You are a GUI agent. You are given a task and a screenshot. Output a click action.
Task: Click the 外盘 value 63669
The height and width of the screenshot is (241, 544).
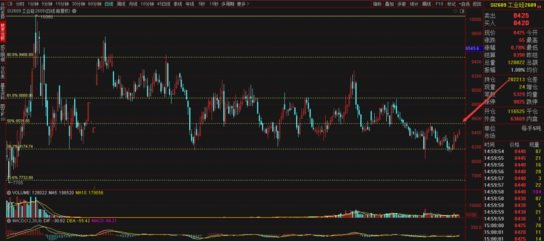coord(518,119)
